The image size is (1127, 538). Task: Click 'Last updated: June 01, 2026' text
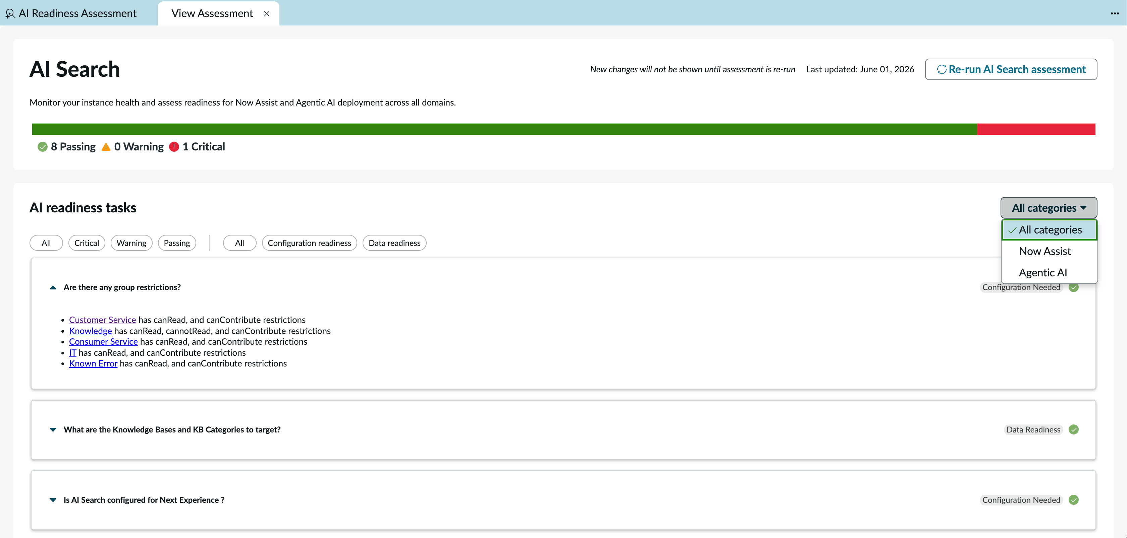pyautogui.click(x=860, y=69)
